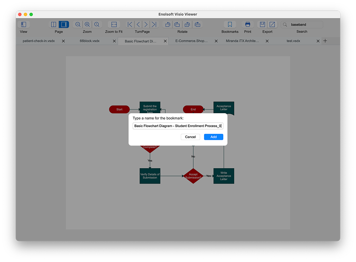The width and height of the screenshot is (356, 262).
Task: Jump to the last page
Action: pos(154,25)
